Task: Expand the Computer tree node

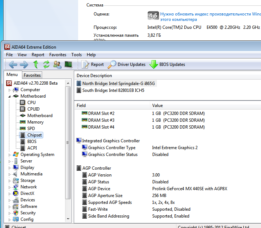Action: click(10, 90)
